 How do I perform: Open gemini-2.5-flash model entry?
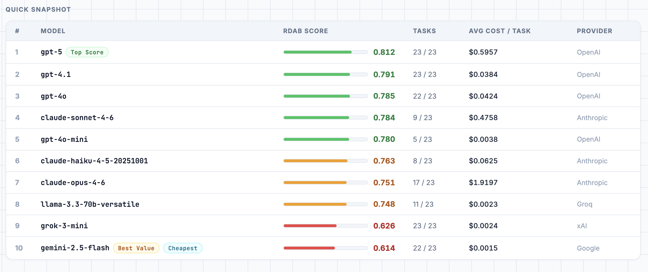pyautogui.click(x=75, y=248)
